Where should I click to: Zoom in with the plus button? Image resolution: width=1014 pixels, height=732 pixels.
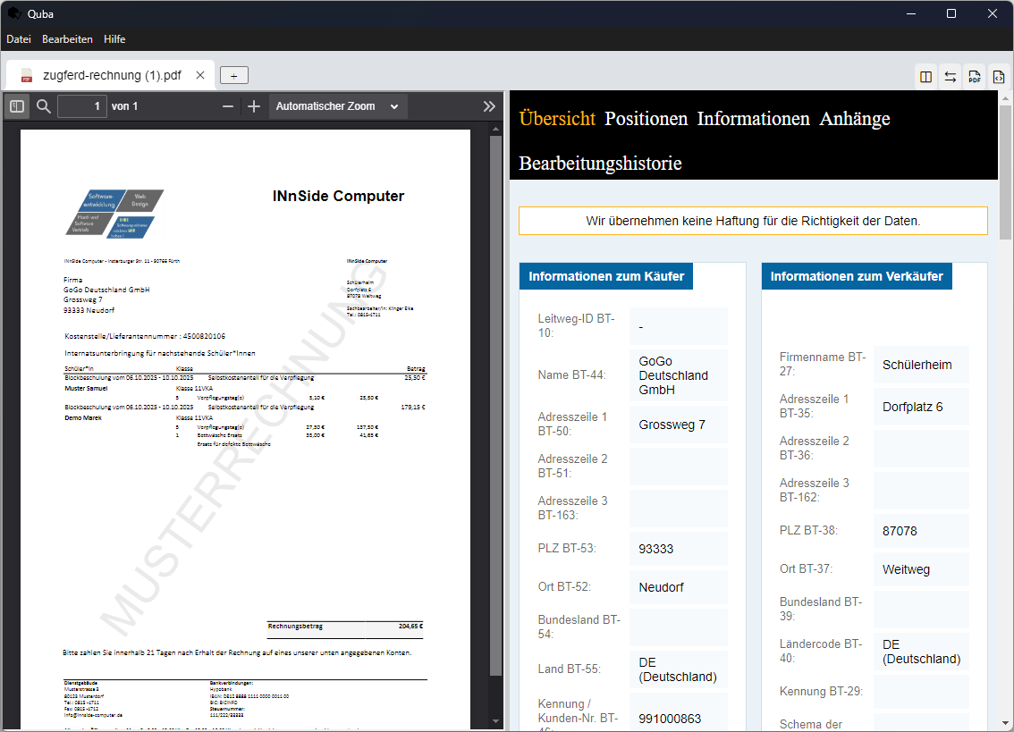tap(254, 106)
